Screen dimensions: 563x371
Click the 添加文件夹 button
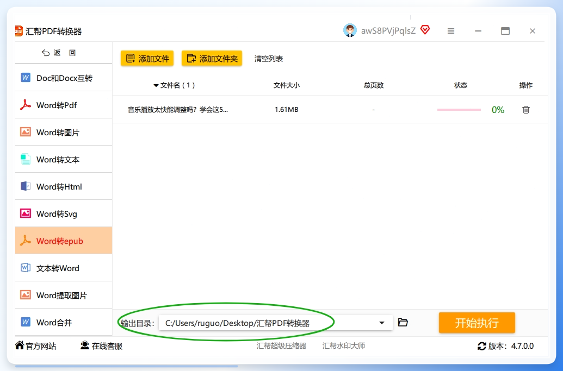tap(212, 59)
